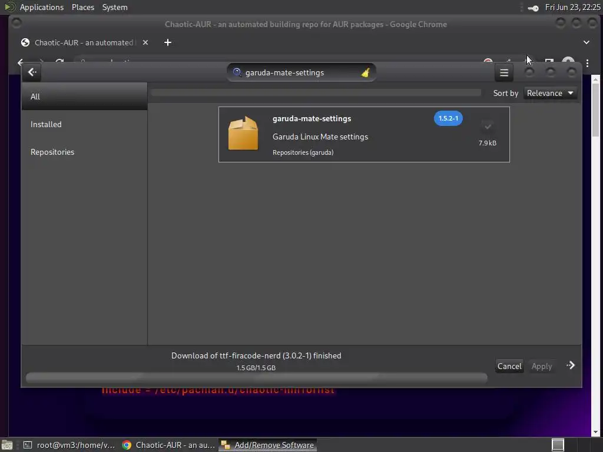Click the search magnifier icon in the search field
This screenshot has height=452, width=603.
point(237,72)
